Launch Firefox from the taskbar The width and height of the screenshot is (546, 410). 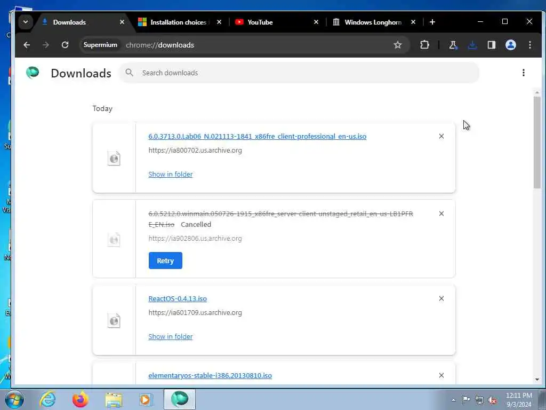(x=80, y=399)
